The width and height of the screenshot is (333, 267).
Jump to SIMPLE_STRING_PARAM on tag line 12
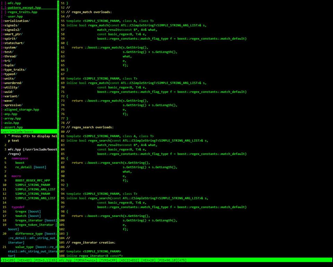click(33, 194)
